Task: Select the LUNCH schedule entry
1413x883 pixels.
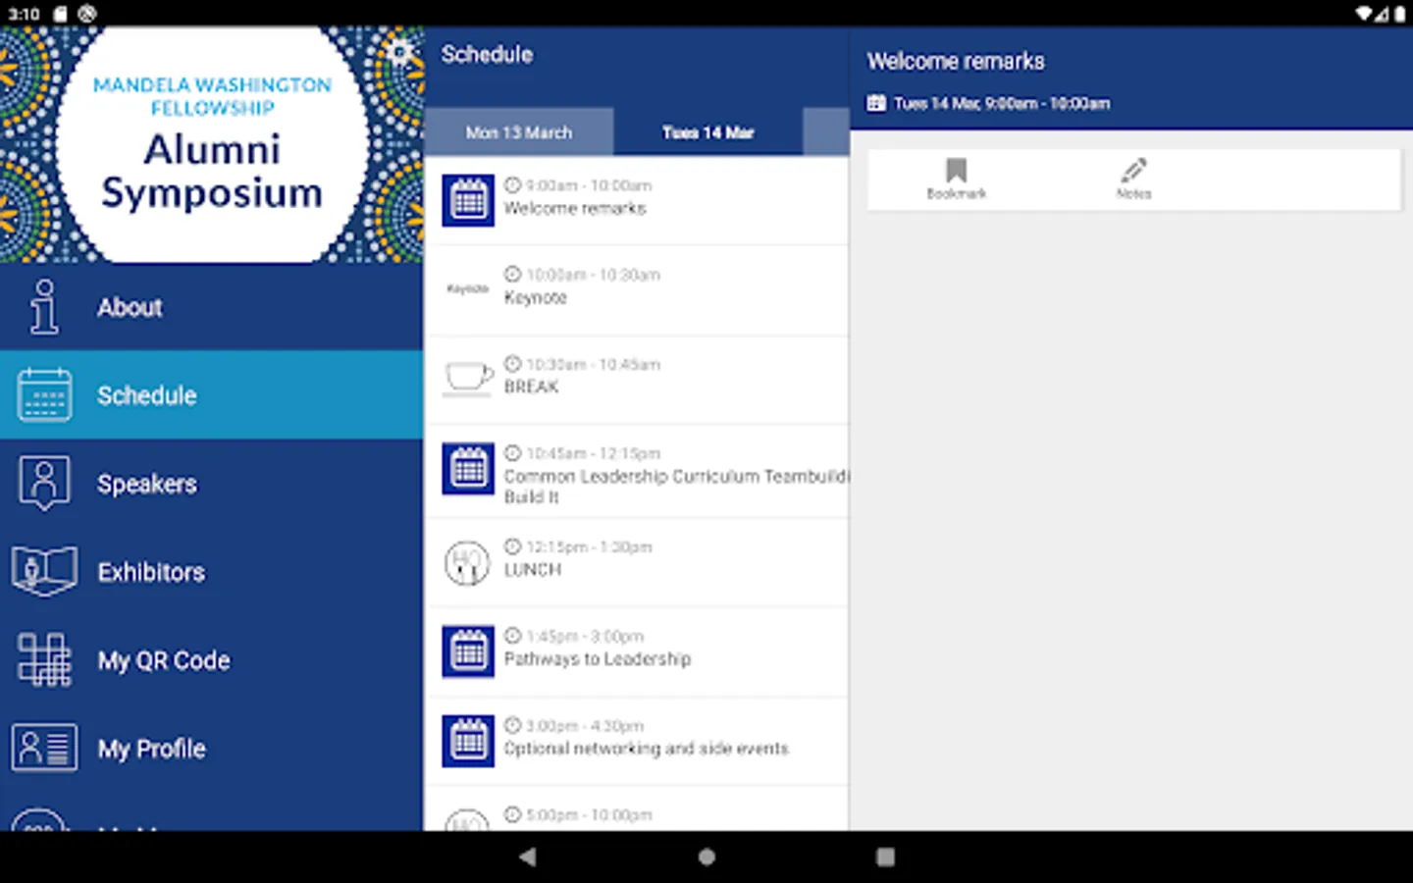Action: tap(637, 563)
